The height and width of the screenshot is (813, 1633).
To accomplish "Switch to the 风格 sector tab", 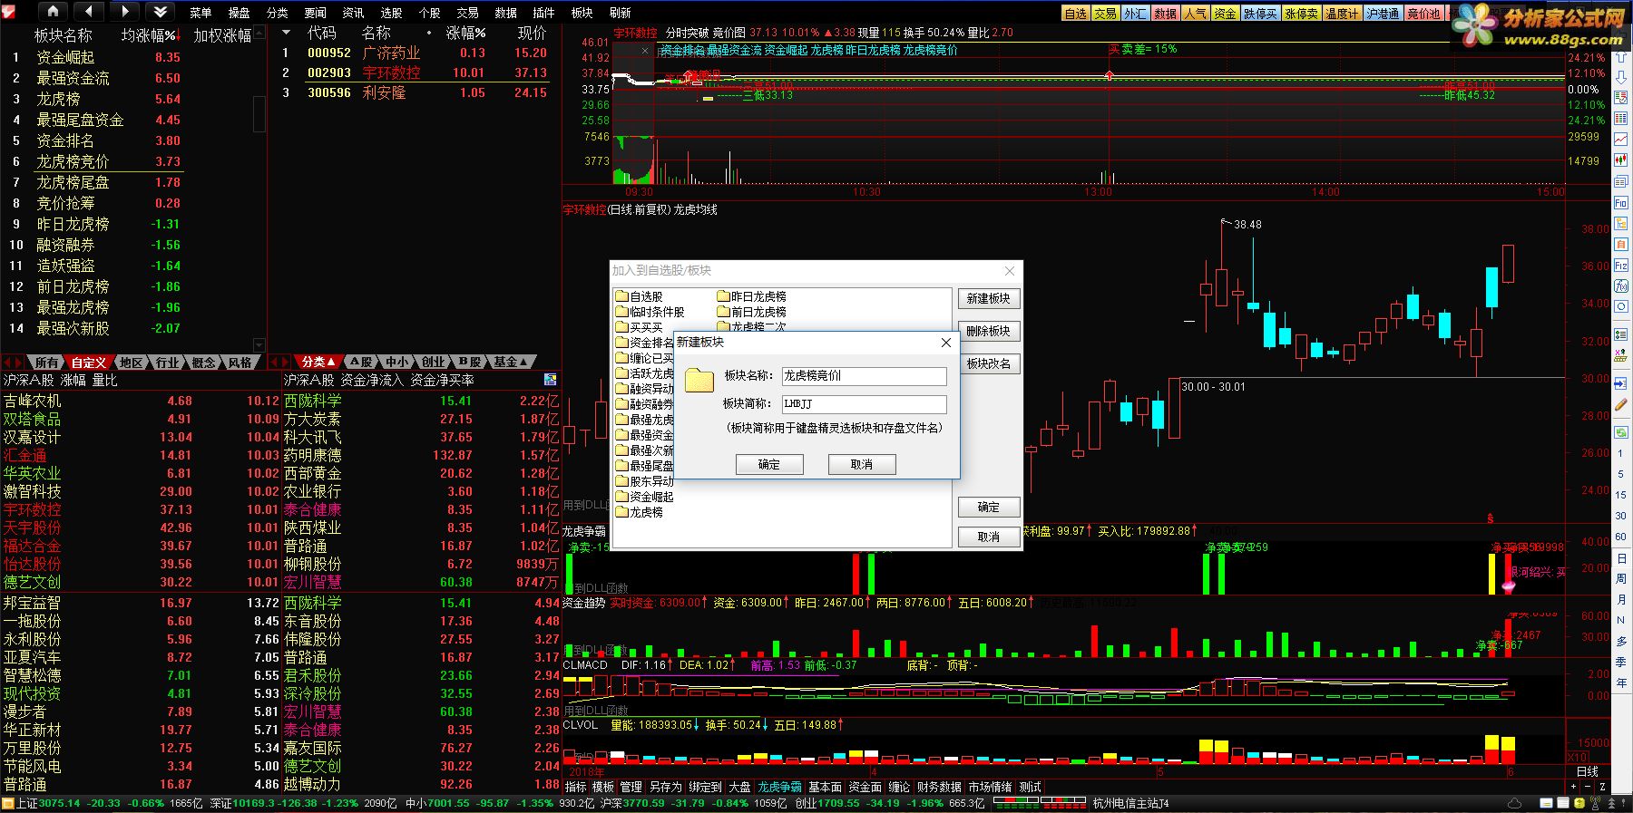I will pyautogui.click(x=240, y=363).
